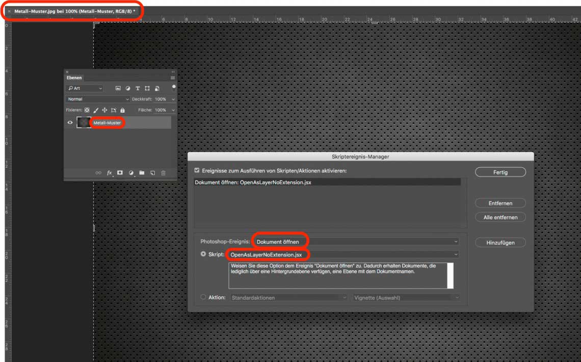Screen dimensions: 581x362
Task: Select 'Dokument öffnen: OpenAsLayerNoExtension.jsx' list entry
Action: coord(327,183)
